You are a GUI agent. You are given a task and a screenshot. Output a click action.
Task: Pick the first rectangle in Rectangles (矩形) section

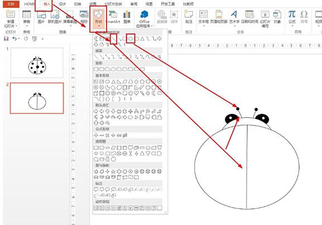(96, 69)
